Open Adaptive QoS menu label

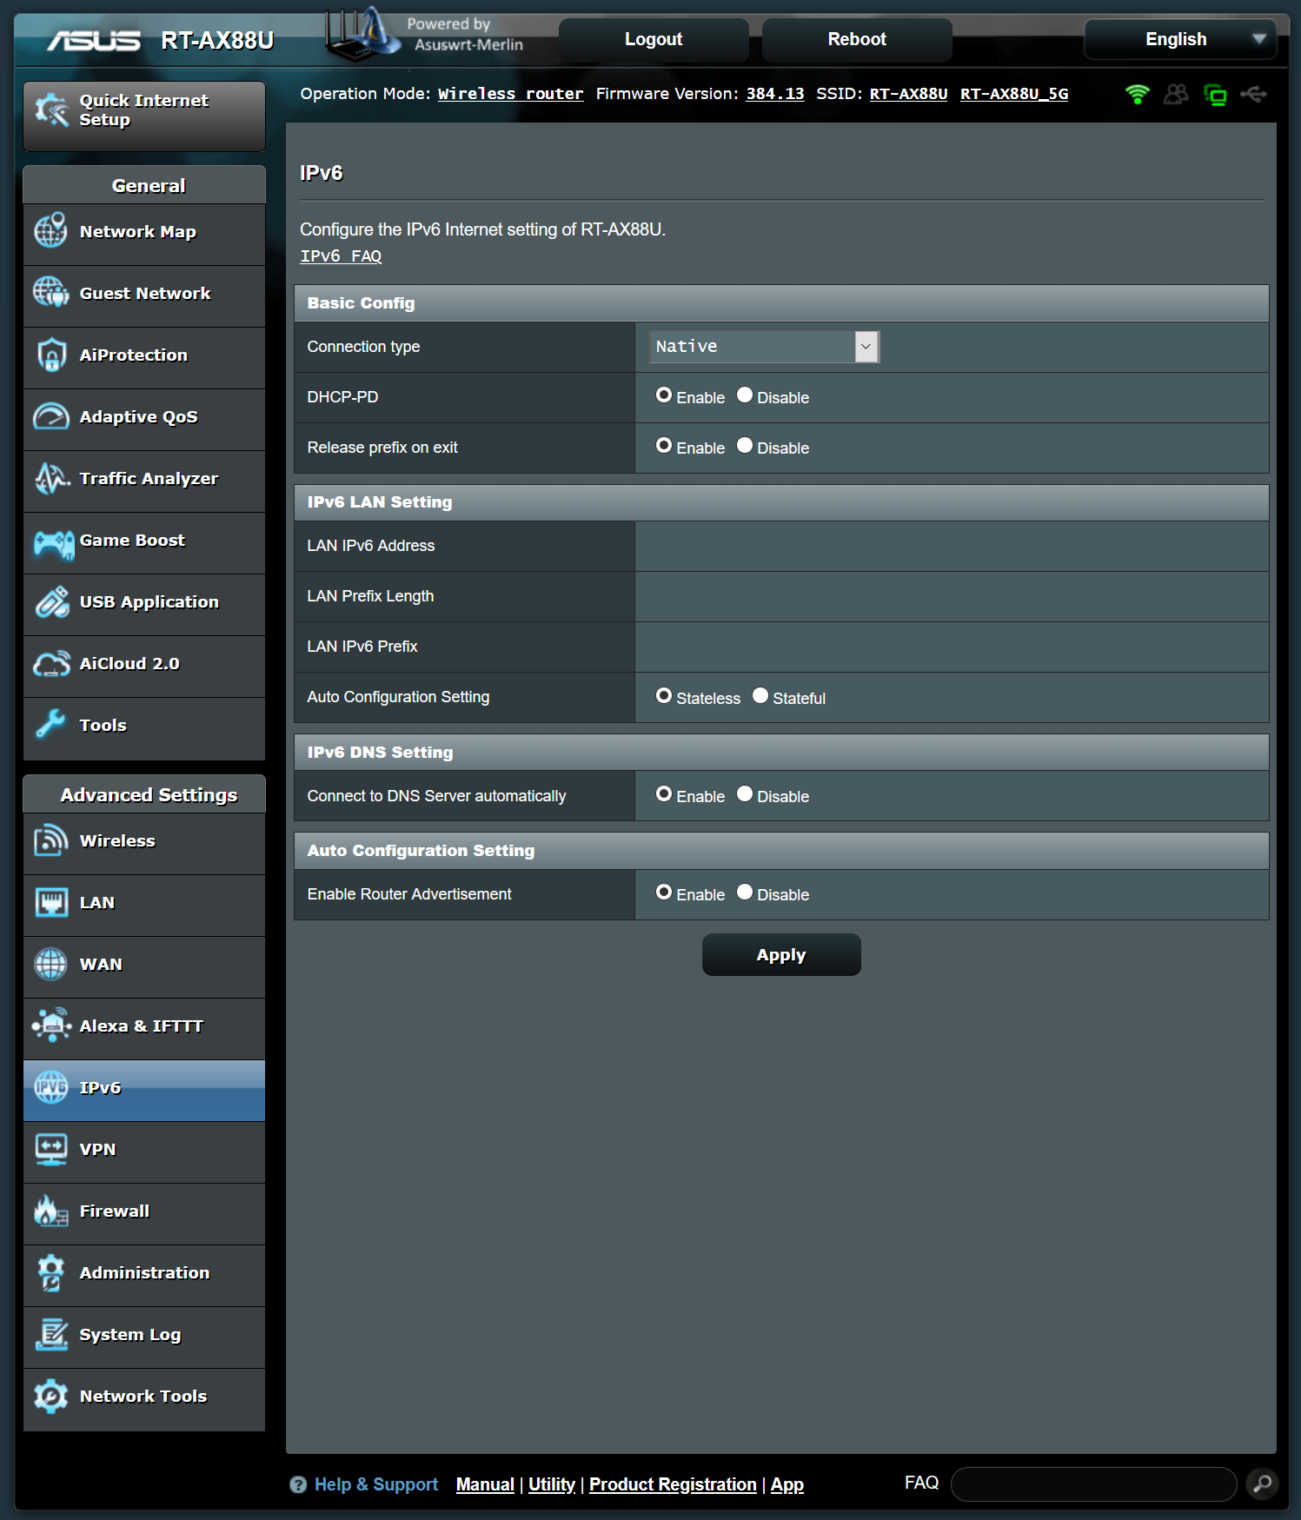pos(138,417)
